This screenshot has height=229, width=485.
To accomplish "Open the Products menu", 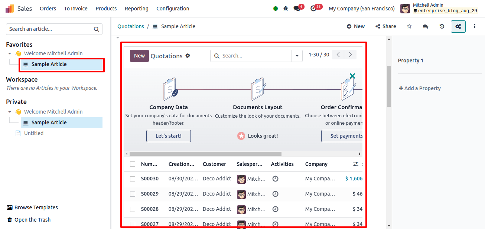I will coord(106,9).
